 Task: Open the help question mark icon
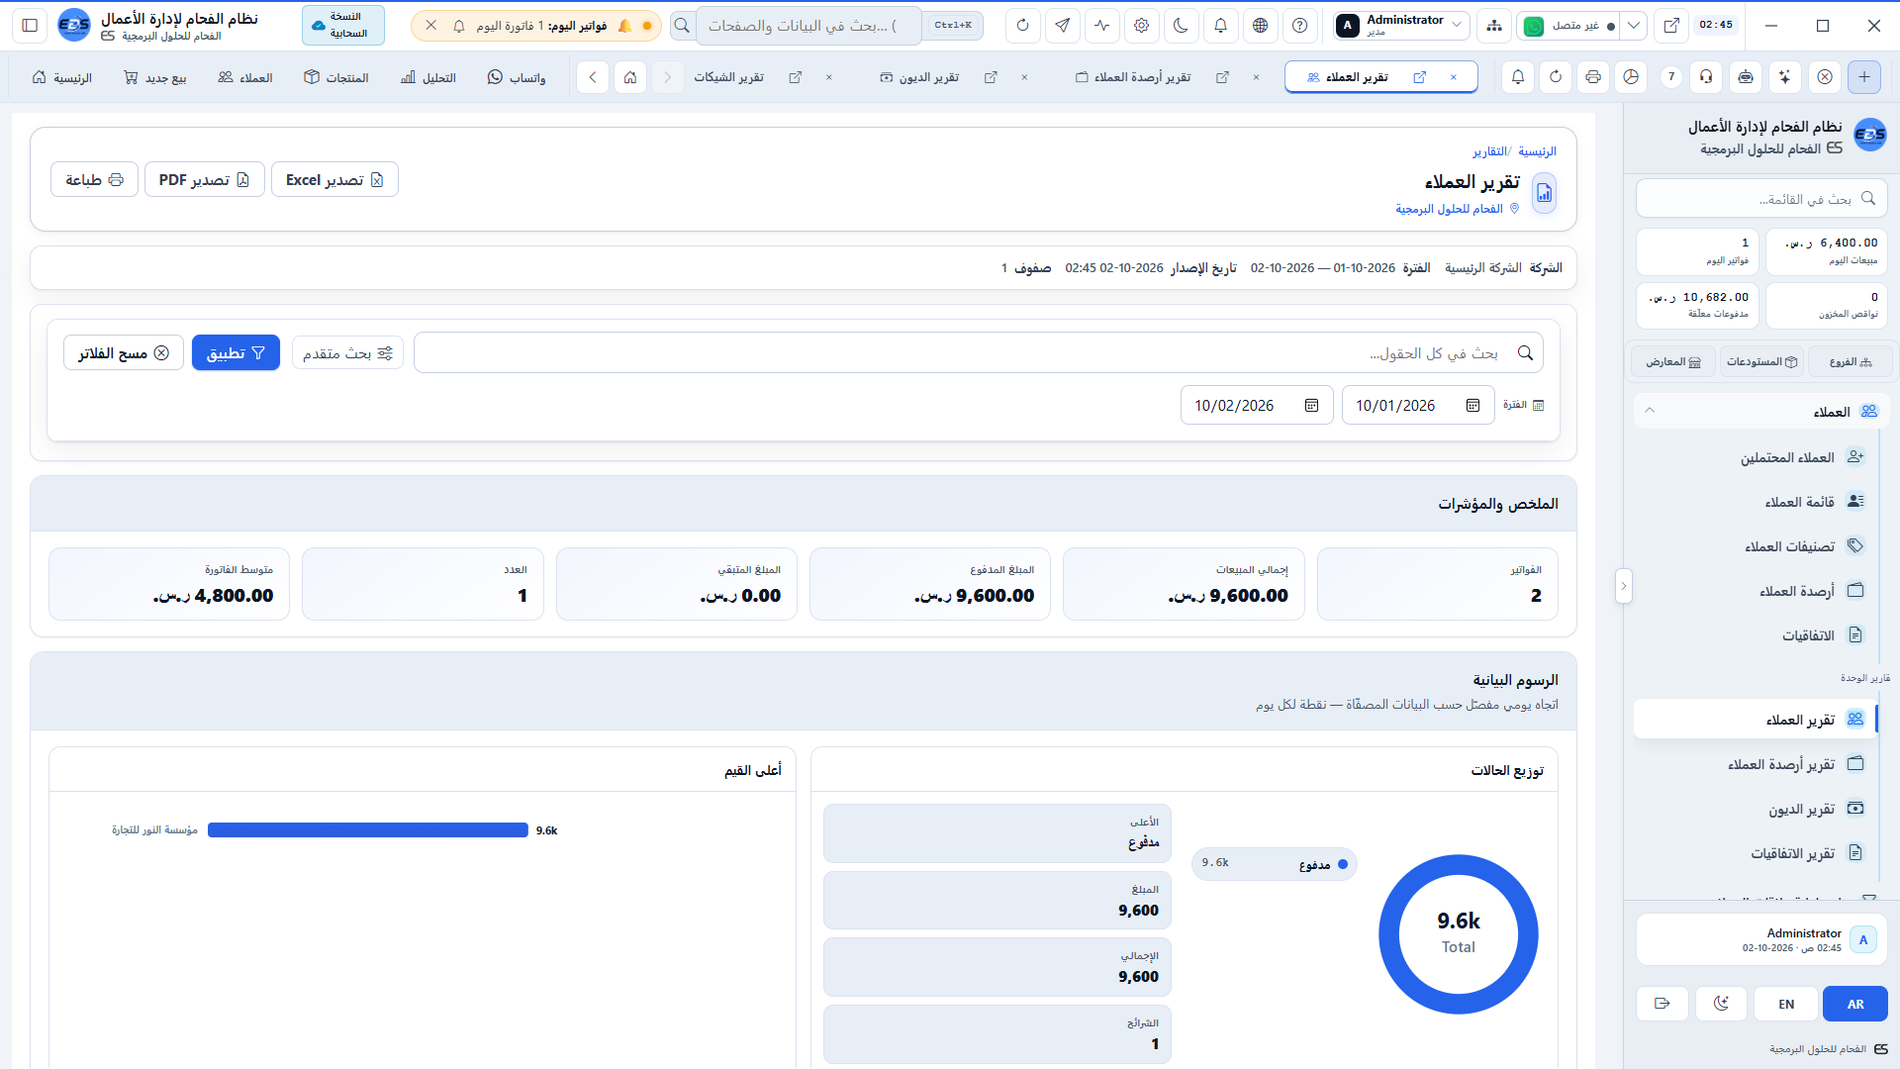pos(1299,26)
